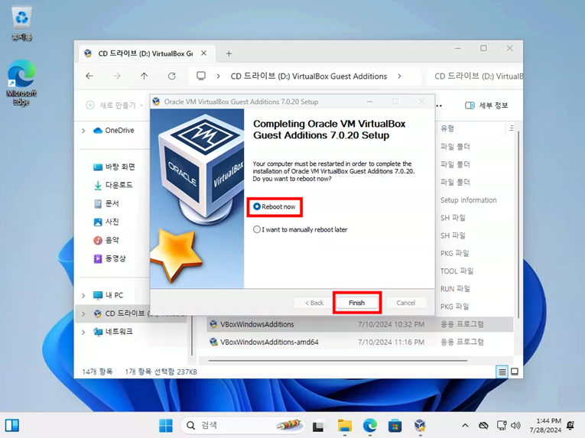
Task: Click the horizontal scrollbar under file list
Action: 338,361
